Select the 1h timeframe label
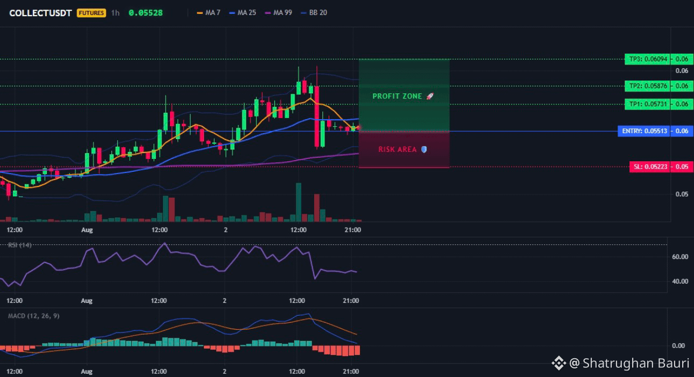694x377 pixels. pyautogui.click(x=115, y=13)
